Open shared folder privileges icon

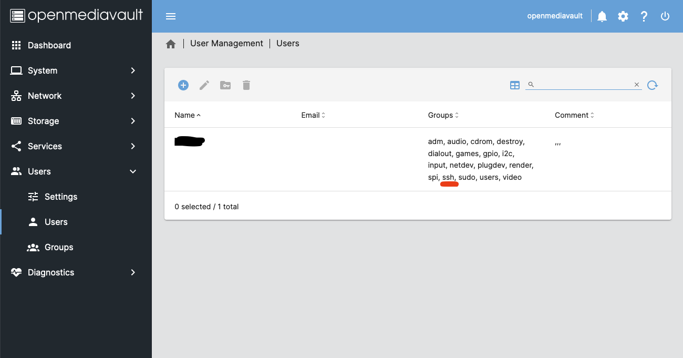[x=225, y=85]
